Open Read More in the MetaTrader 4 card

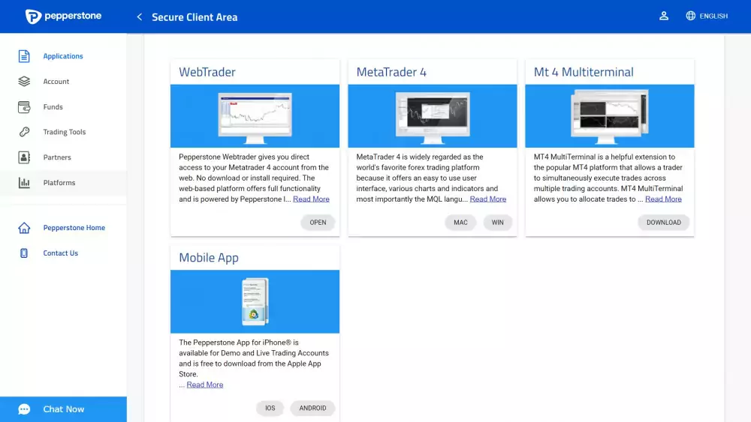(487, 199)
